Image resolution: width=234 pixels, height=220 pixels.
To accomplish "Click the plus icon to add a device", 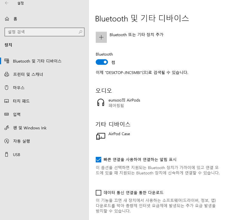I will [101, 37].
